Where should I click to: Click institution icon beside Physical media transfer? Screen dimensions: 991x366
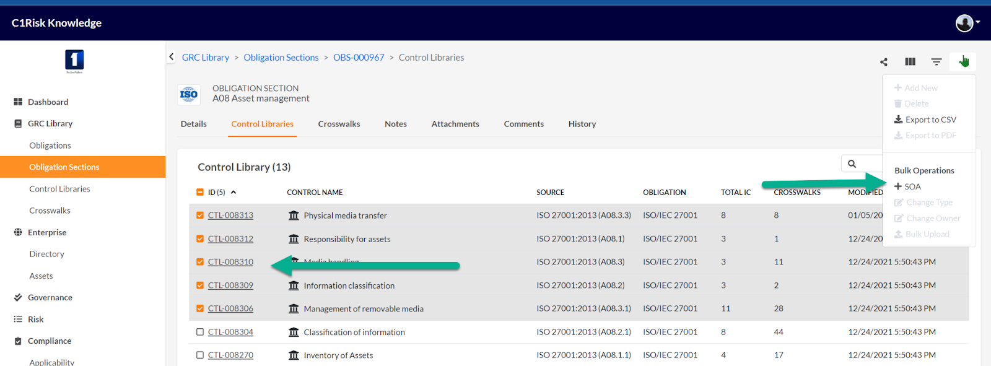coord(294,216)
